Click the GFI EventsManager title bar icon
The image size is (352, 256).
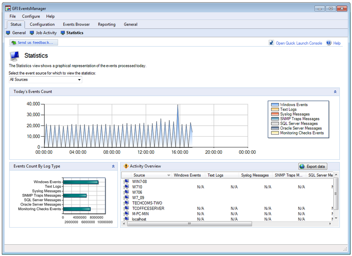pos(8,9)
